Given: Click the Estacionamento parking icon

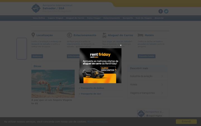Looking at the screenshot, I should pyautogui.click(x=70, y=35).
